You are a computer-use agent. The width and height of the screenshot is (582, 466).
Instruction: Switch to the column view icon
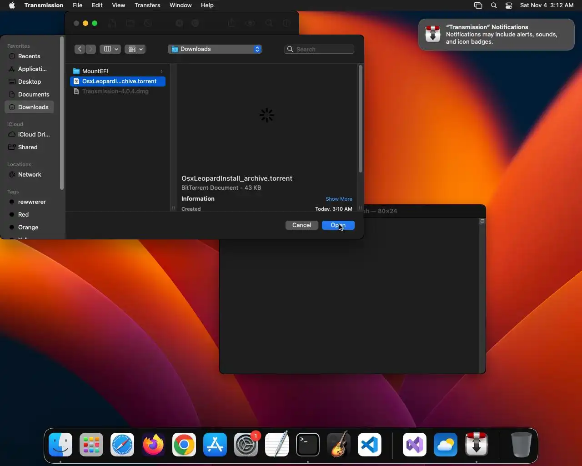click(107, 49)
